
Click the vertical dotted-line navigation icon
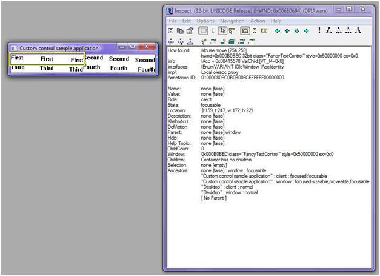[x=319, y=30]
